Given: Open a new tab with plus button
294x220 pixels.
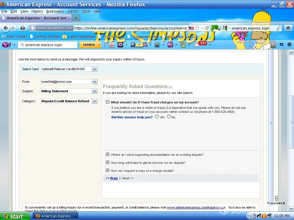Looking at the screenshot, I should tap(76, 18).
